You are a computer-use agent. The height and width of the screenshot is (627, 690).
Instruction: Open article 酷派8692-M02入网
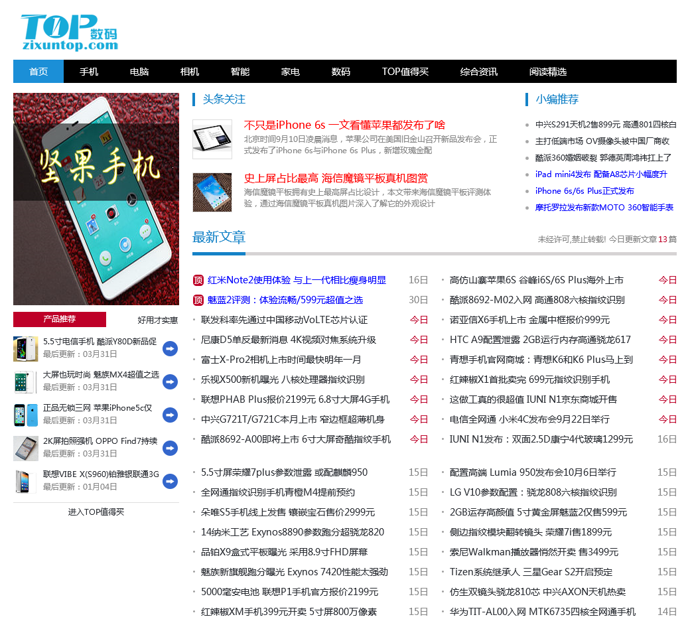coord(537,300)
